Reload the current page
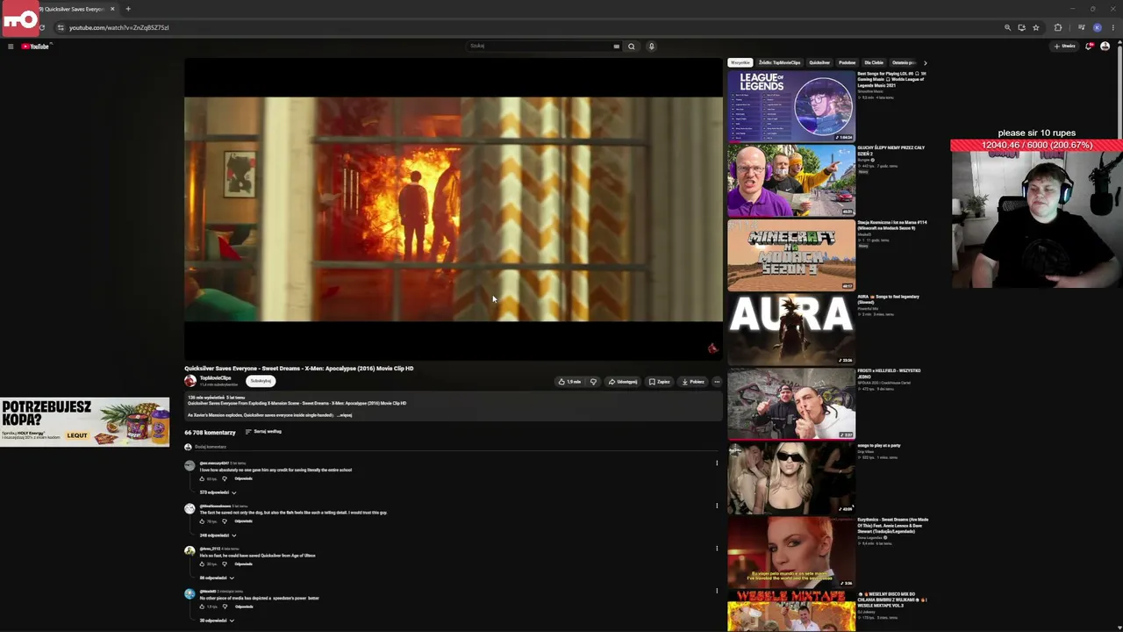The height and width of the screenshot is (632, 1123). point(41,27)
